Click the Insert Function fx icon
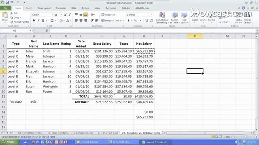Screen dimensions: 259x145 click(x=47, y=31)
